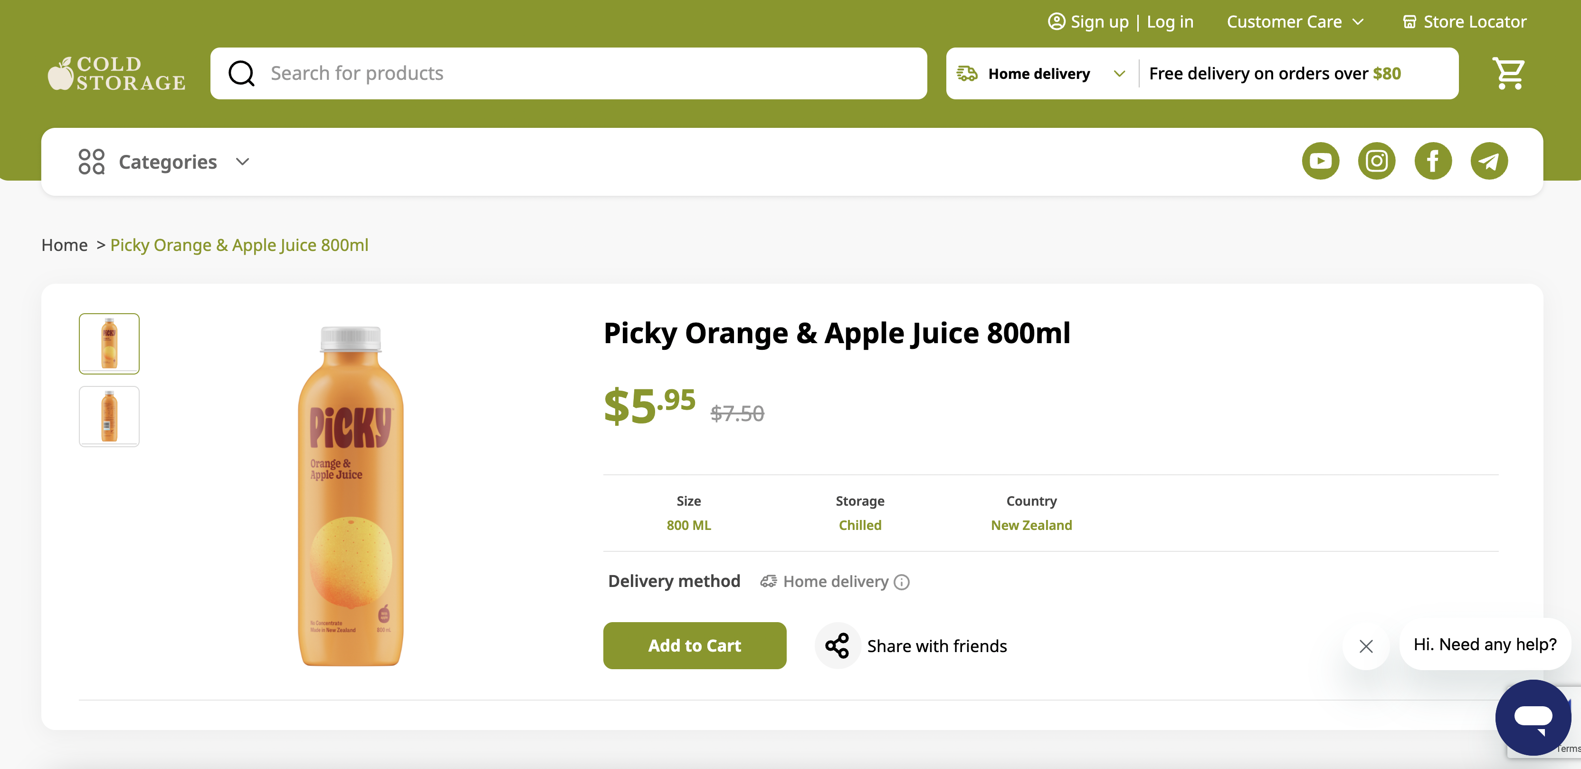Click the $5.95 sale price
This screenshot has height=769, width=1581.
click(649, 405)
